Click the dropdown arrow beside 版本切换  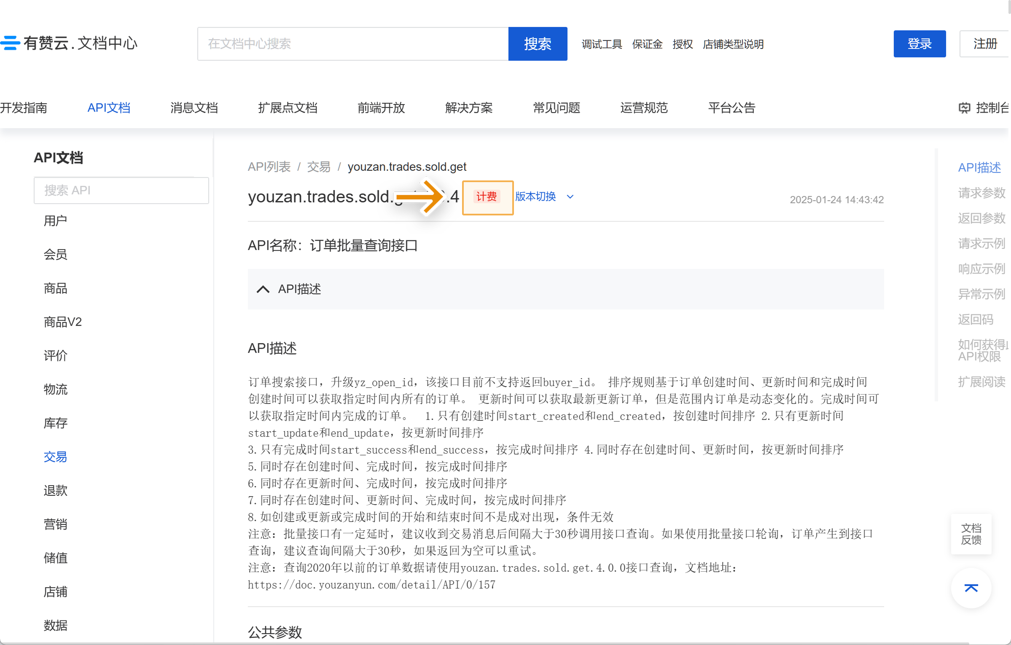[x=570, y=197]
